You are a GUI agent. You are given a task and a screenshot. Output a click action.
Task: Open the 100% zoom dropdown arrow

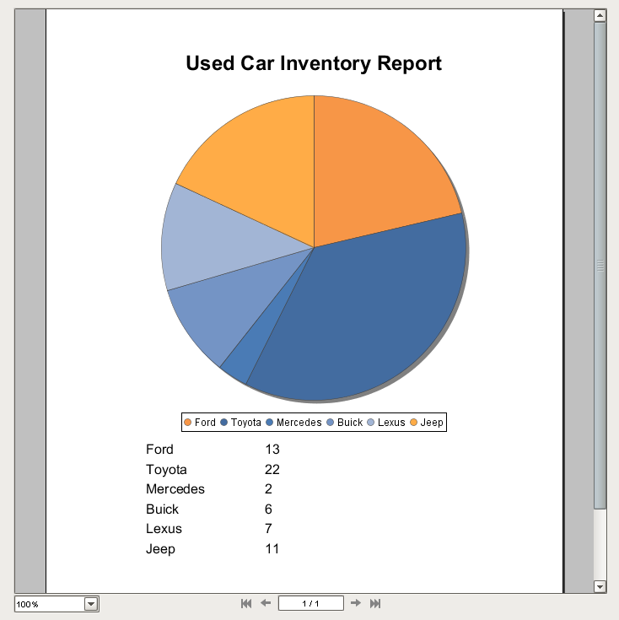point(91,604)
